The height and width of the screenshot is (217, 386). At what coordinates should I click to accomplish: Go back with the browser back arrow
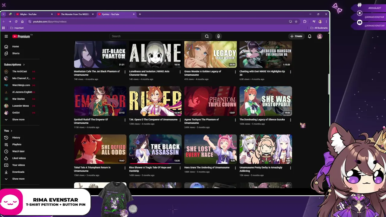tap(4, 22)
